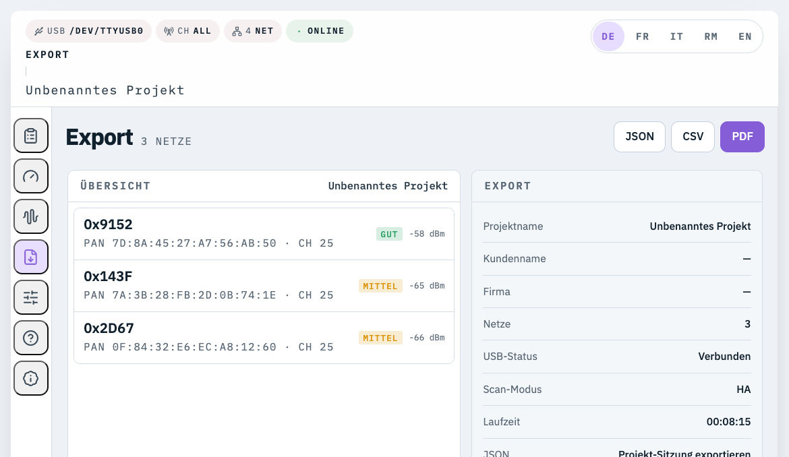Open the clipboard scan list panel
The width and height of the screenshot is (789, 457).
click(x=30, y=135)
